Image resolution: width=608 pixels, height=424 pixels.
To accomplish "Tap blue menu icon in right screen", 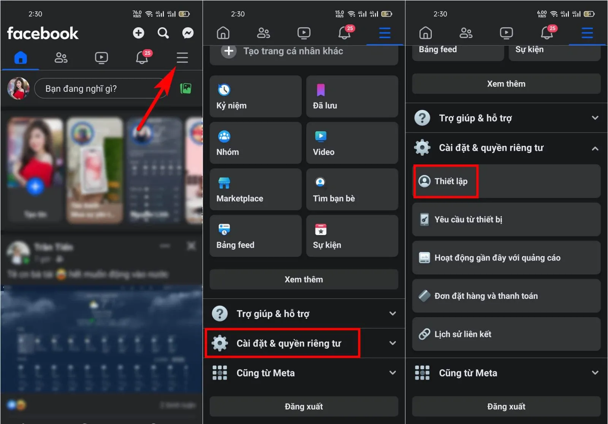I will [x=587, y=33].
